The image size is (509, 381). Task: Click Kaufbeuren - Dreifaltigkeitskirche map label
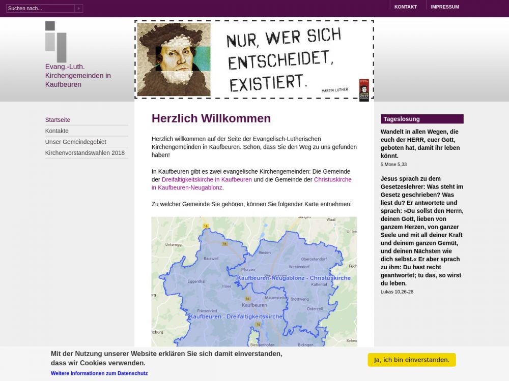coord(235,316)
